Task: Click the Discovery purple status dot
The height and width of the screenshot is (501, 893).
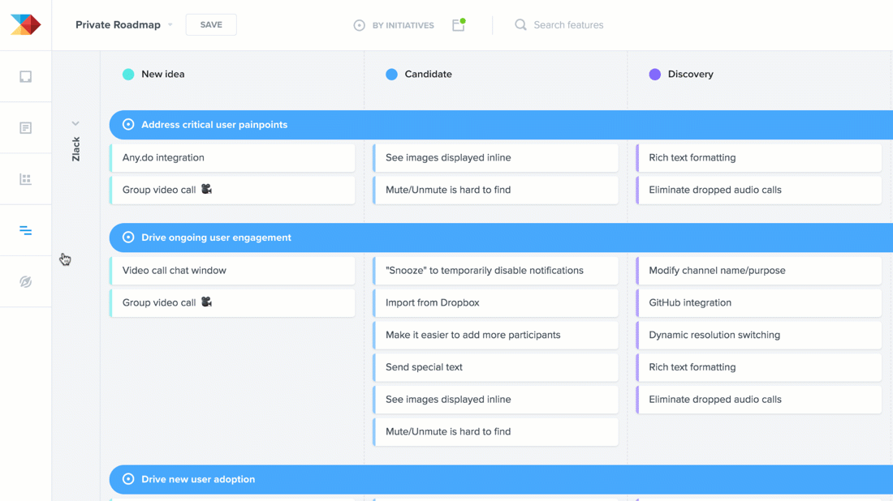Action: point(655,74)
